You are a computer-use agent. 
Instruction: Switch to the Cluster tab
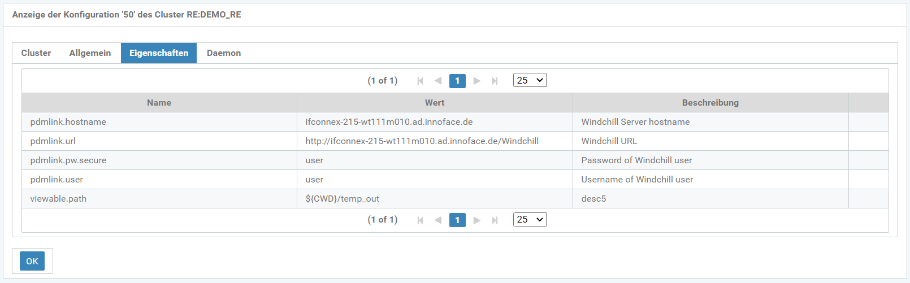[36, 53]
